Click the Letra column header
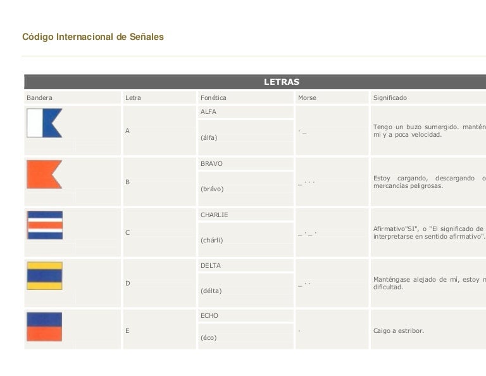Screen dimensions: 486x376 134,98
